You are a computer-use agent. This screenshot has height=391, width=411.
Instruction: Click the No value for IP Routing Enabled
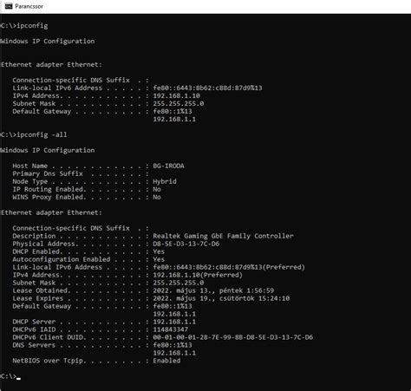157,189
